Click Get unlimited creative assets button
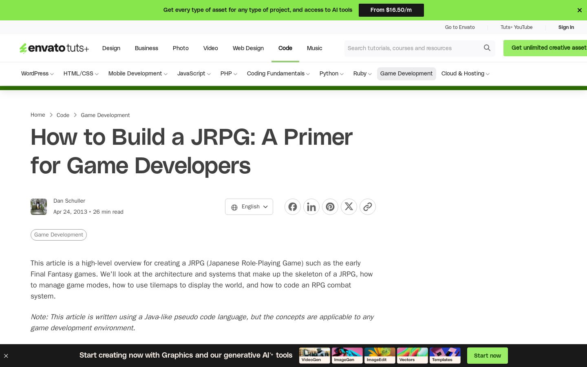This screenshot has width=587, height=367. click(x=545, y=48)
